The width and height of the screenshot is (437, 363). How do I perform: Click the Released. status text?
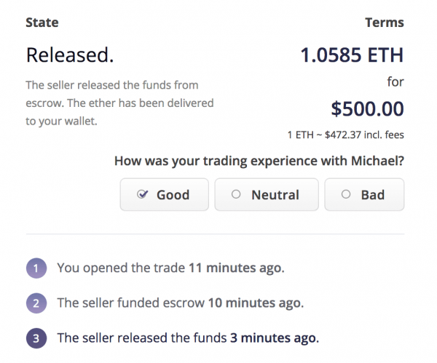coord(70,55)
